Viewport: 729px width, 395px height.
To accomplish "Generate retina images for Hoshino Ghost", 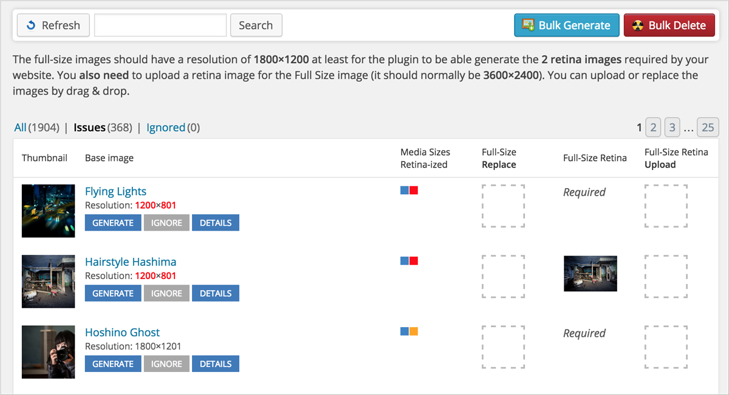I will coord(113,363).
